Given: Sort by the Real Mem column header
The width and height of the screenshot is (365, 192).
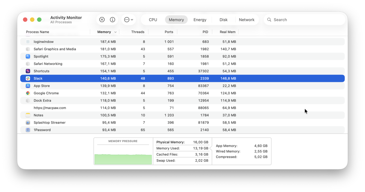Looking at the screenshot, I should tap(228, 32).
